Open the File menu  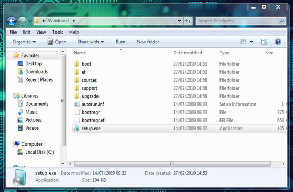(13, 32)
